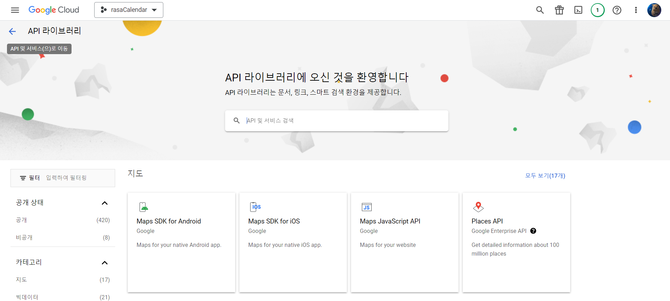Focus the API 및 서비스 검색 field
Screen dimensions: 670x301
[x=336, y=121]
